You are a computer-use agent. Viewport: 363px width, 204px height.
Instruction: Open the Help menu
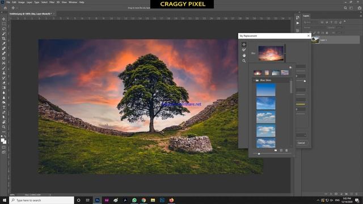tap(82, 2)
